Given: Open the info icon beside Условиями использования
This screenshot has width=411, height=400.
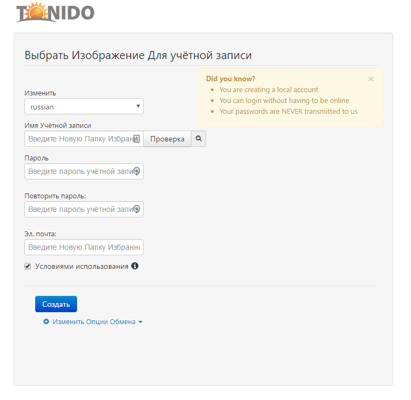Looking at the screenshot, I should pyautogui.click(x=135, y=266).
